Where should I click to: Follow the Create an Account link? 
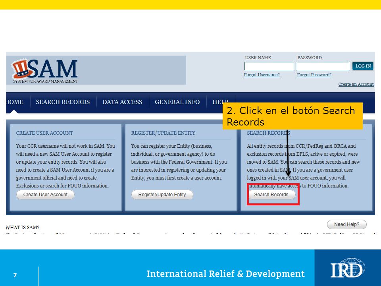coord(356,84)
